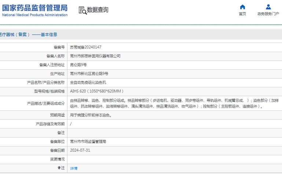
Task: Open the 政务服务门户 user icon
Action: (x=268, y=7)
